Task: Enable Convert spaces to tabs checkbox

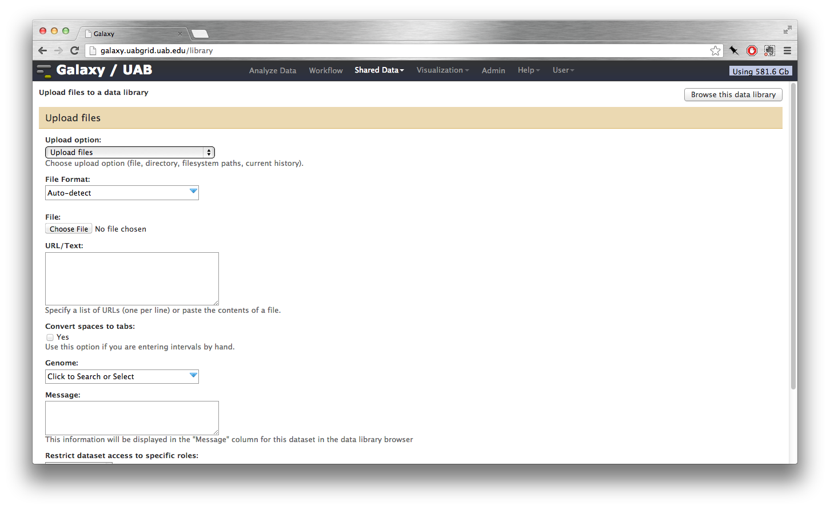Action: [50, 337]
